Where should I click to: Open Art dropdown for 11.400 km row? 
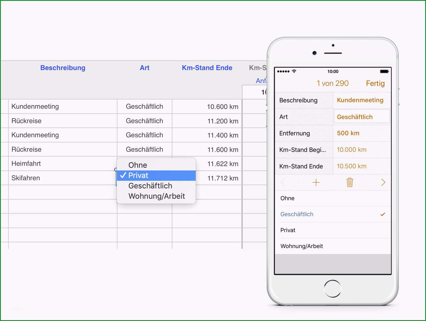click(x=145, y=135)
